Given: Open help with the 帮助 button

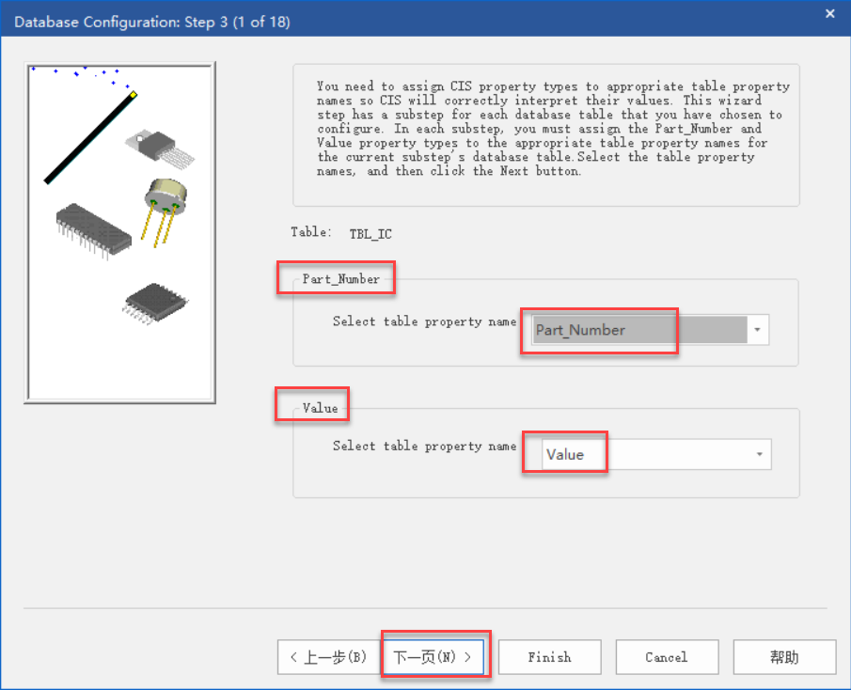Looking at the screenshot, I should click(x=783, y=657).
